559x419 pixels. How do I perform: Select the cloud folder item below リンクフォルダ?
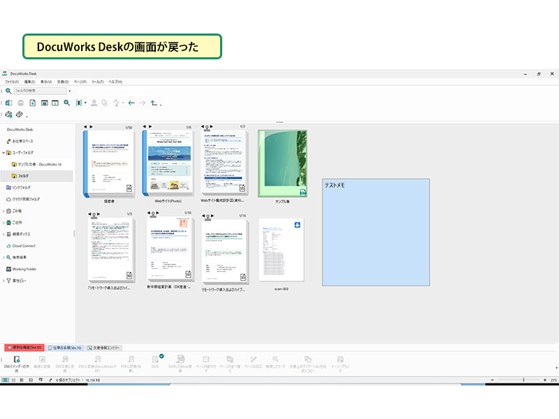[x=26, y=200]
